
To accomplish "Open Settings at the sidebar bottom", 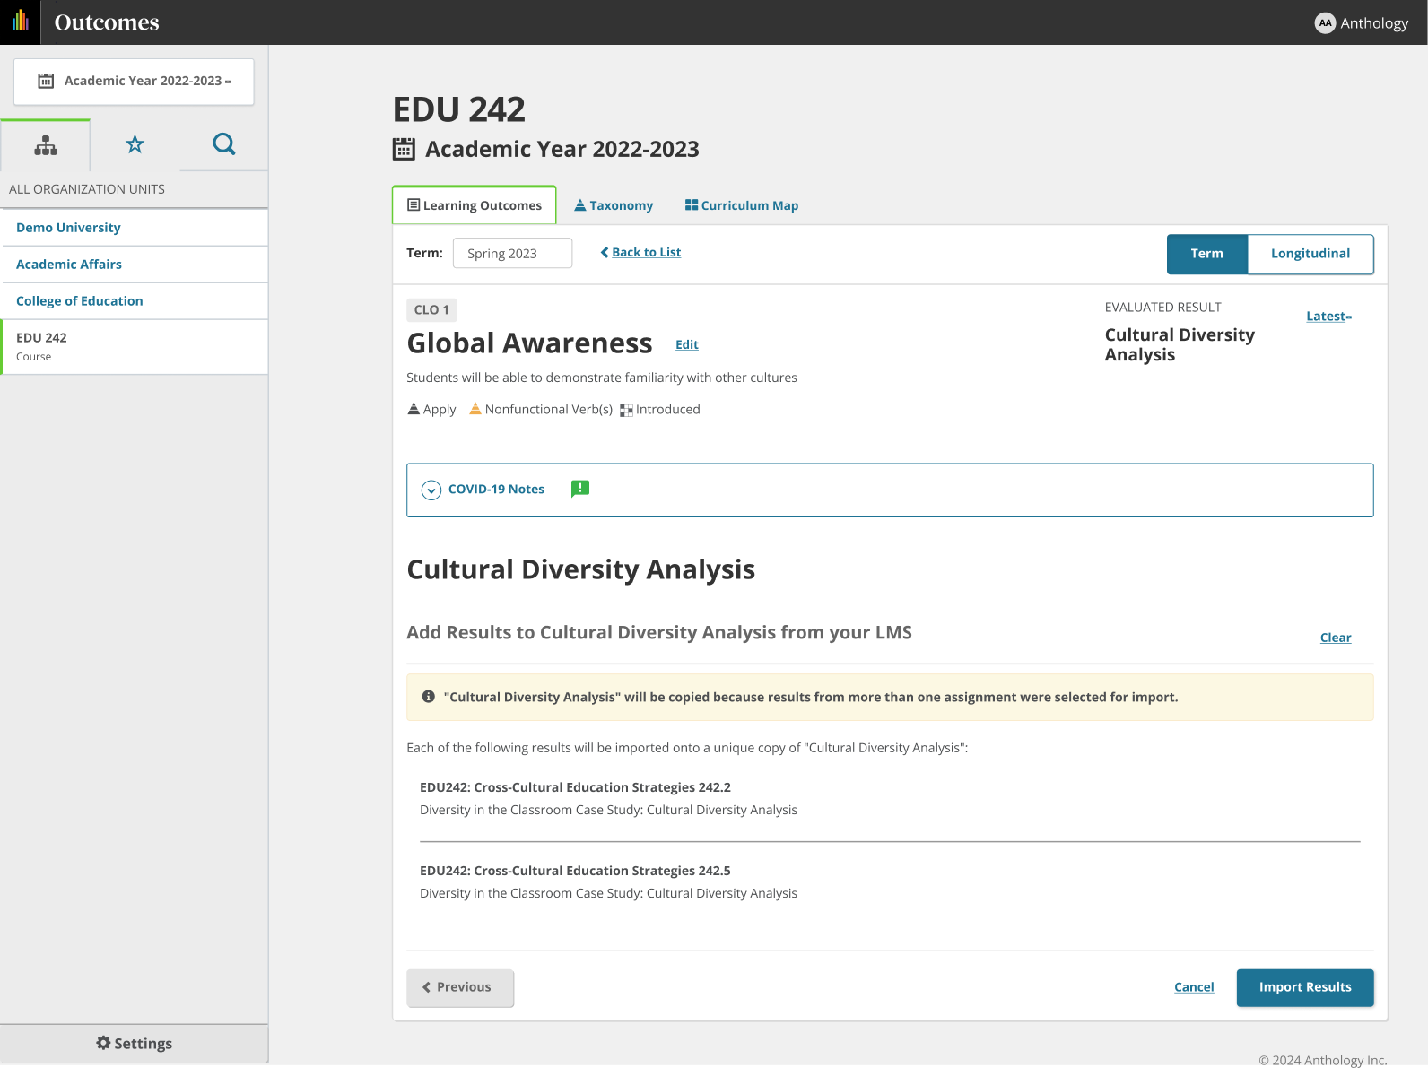I will click(135, 1044).
